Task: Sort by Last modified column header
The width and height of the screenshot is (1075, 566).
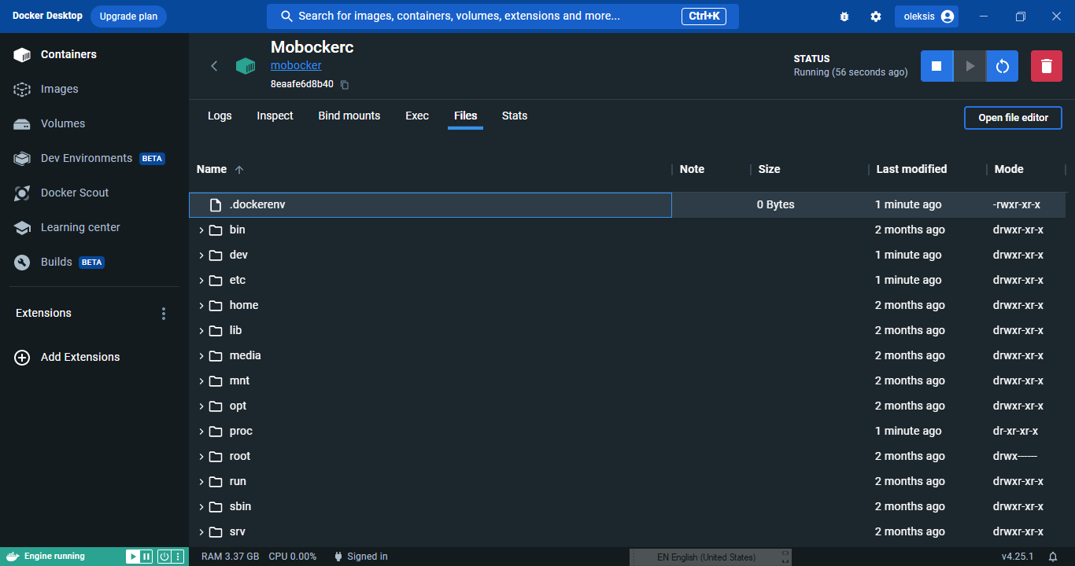Action: click(x=911, y=169)
